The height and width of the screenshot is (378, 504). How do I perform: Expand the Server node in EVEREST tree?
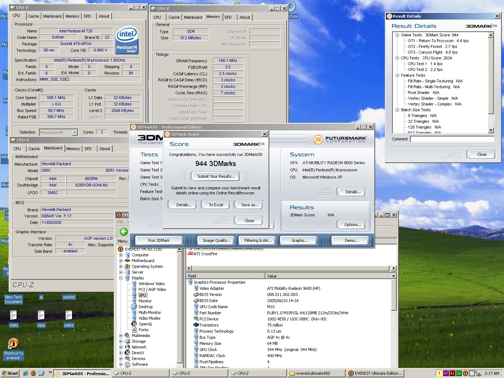click(x=121, y=272)
